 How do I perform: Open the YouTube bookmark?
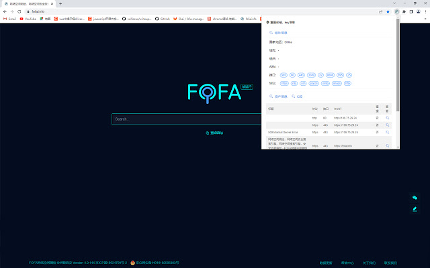[x=28, y=19]
